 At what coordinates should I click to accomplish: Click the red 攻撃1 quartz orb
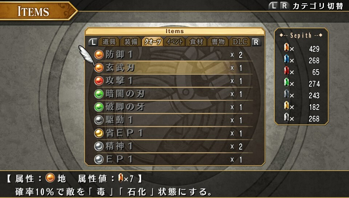pos(99,81)
